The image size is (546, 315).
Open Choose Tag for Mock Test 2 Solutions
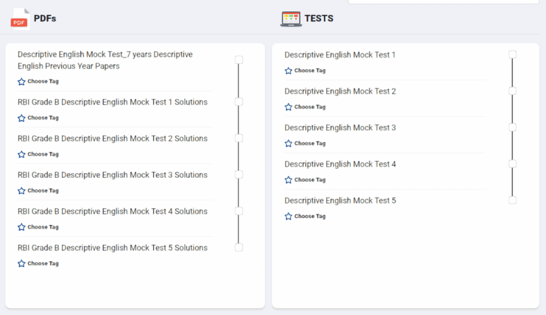click(x=42, y=154)
